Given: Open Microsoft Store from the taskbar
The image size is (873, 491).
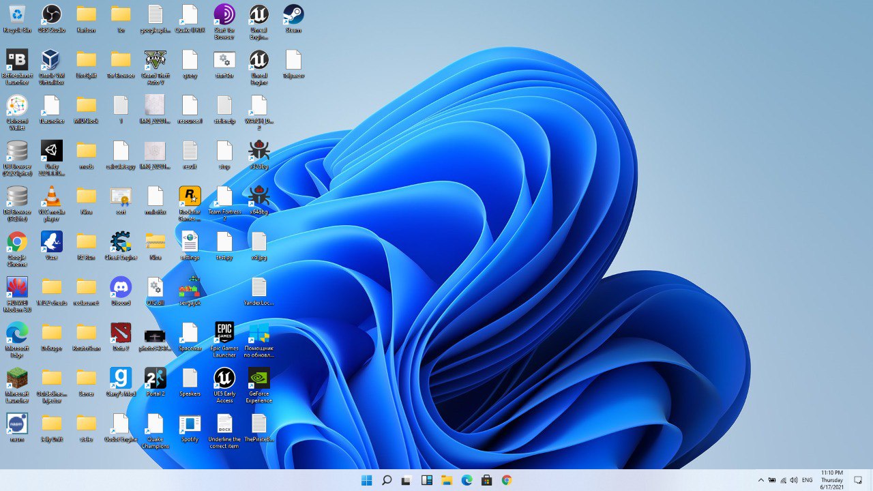Looking at the screenshot, I should 486,480.
